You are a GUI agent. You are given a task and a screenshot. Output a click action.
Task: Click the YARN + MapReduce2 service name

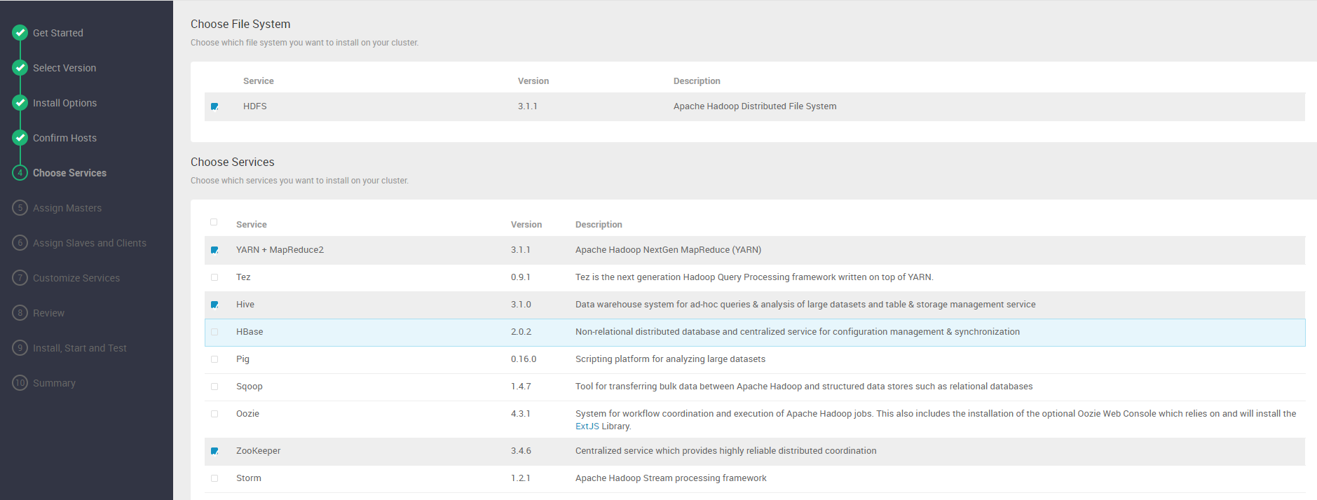[x=280, y=250]
